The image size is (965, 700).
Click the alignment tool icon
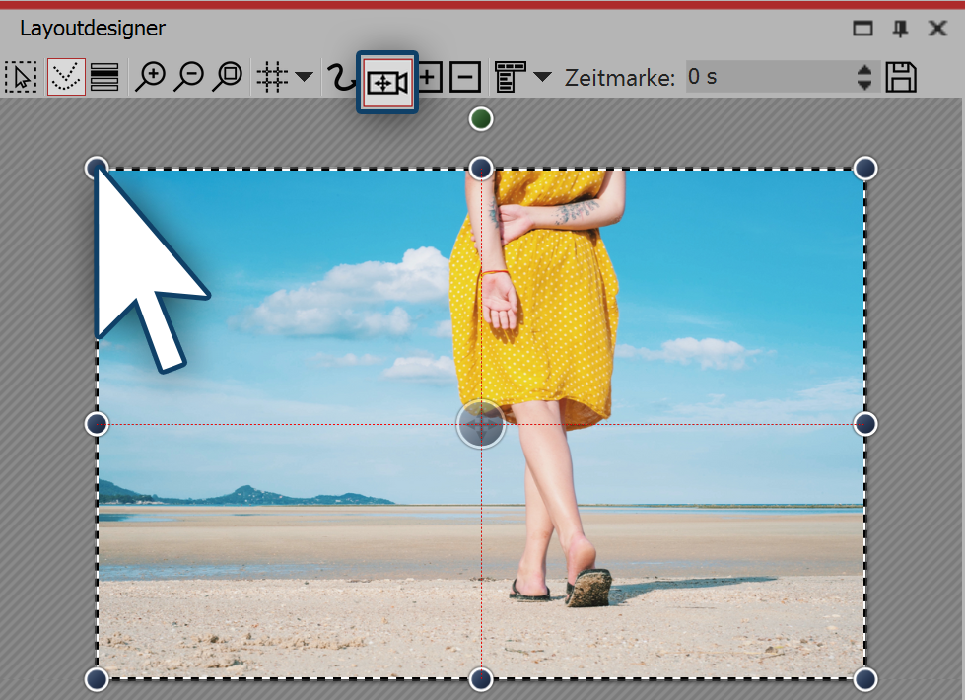pyautogui.click(x=510, y=77)
